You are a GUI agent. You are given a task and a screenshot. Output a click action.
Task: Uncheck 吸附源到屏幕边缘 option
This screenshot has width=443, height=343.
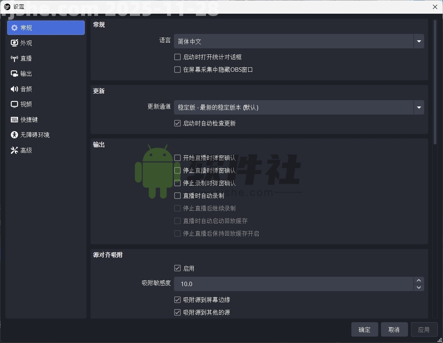pyautogui.click(x=177, y=299)
